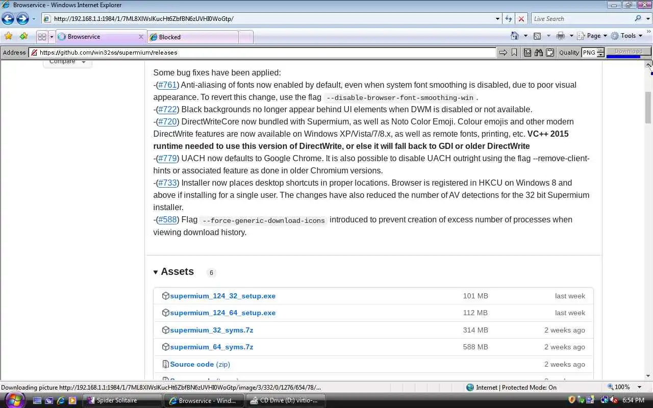The width and height of the screenshot is (653, 408).
Task: Go forward with the IE Forward arrow
Action: [22, 19]
